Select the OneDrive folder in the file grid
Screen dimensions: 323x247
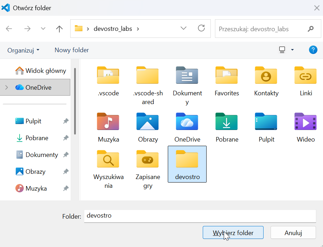coord(187,127)
